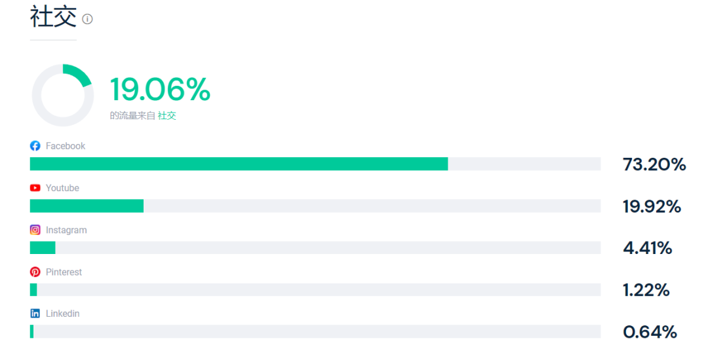Click the 73.20% Facebook percentage value
The image size is (708, 345).
click(x=654, y=164)
